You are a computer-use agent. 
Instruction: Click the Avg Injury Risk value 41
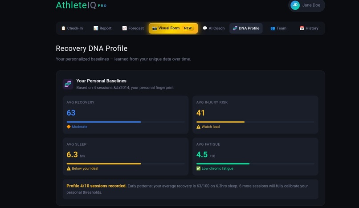[x=200, y=113]
